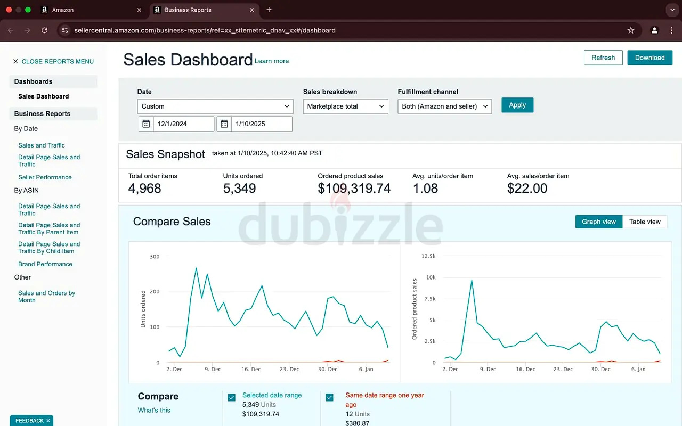The height and width of the screenshot is (426, 682).
Task: Switch to Table view
Action: point(645,222)
